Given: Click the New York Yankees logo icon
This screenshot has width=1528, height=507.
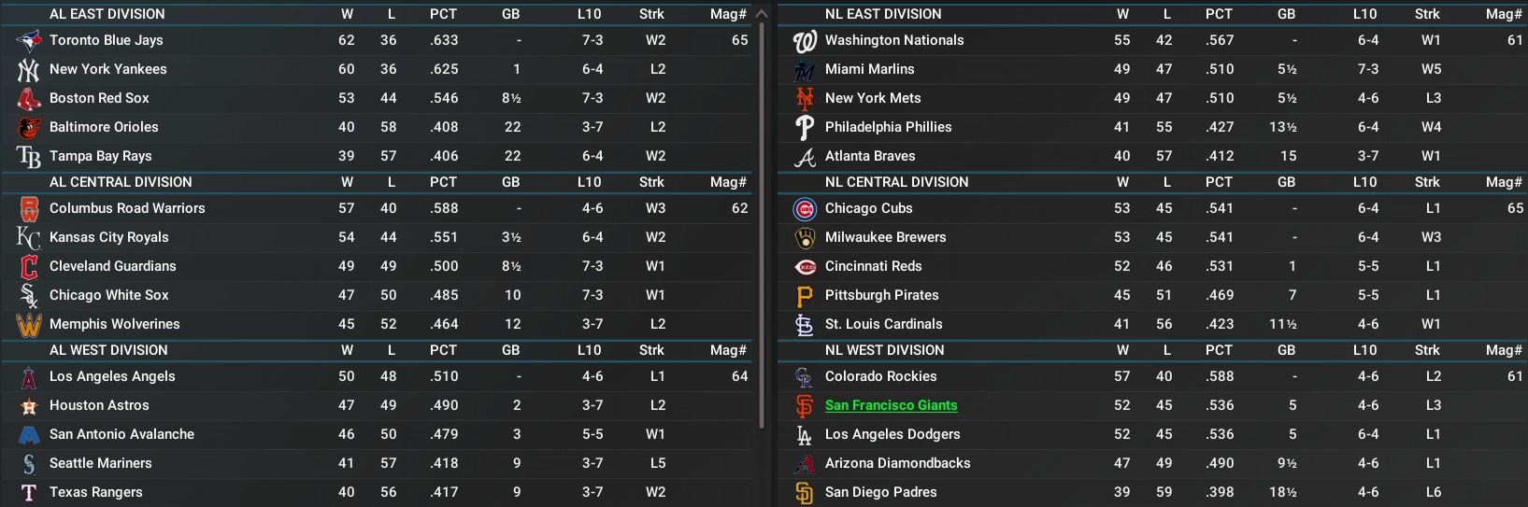Looking at the screenshot, I should click(x=29, y=69).
